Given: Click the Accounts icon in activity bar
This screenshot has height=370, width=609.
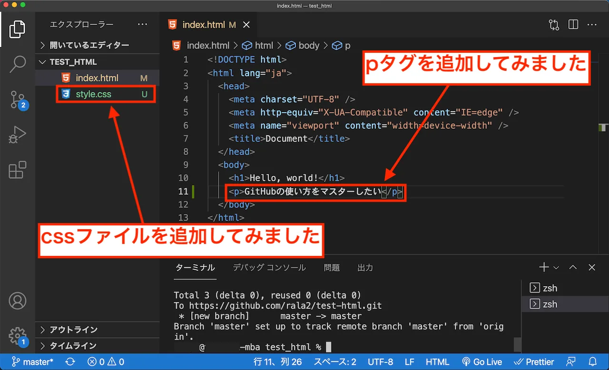Looking at the screenshot, I should coord(18,301).
